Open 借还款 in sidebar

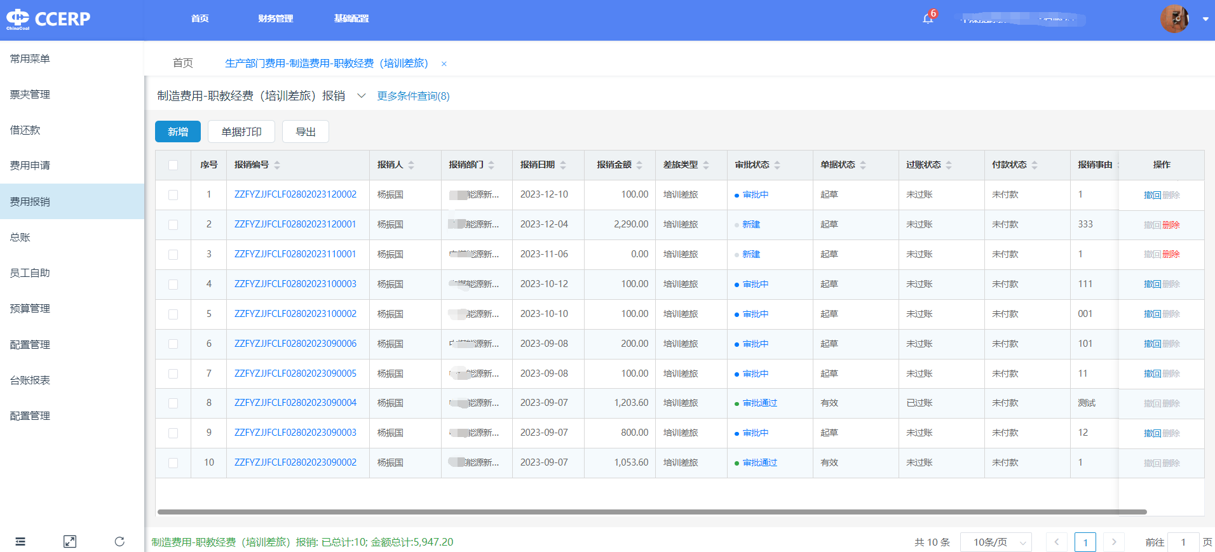coord(72,130)
